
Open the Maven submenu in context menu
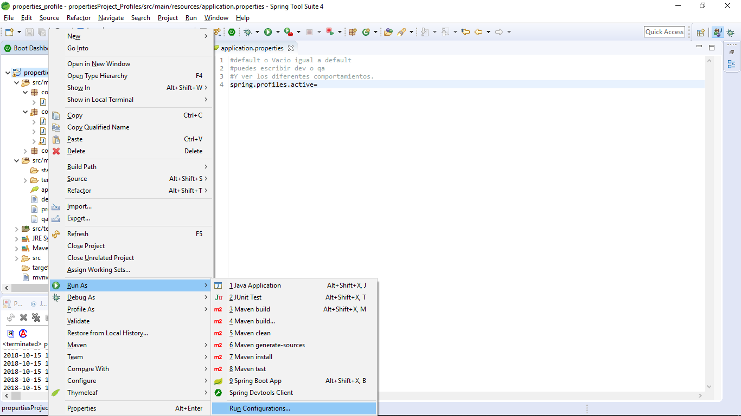pyautogui.click(x=130, y=345)
